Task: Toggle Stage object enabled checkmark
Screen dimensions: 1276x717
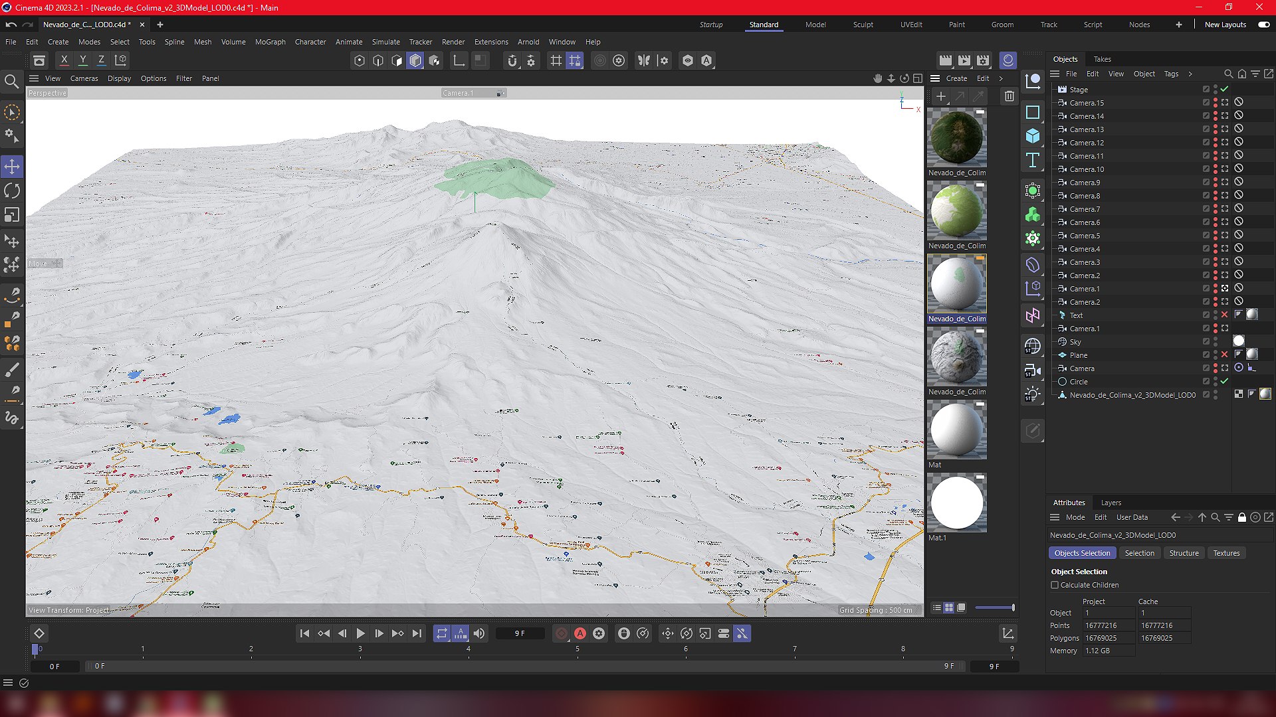Action: click(x=1224, y=89)
